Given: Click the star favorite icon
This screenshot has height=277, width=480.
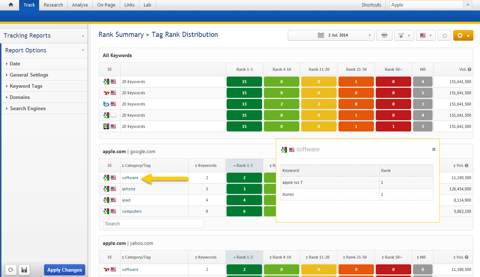Looking at the screenshot, I should coord(445,35).
